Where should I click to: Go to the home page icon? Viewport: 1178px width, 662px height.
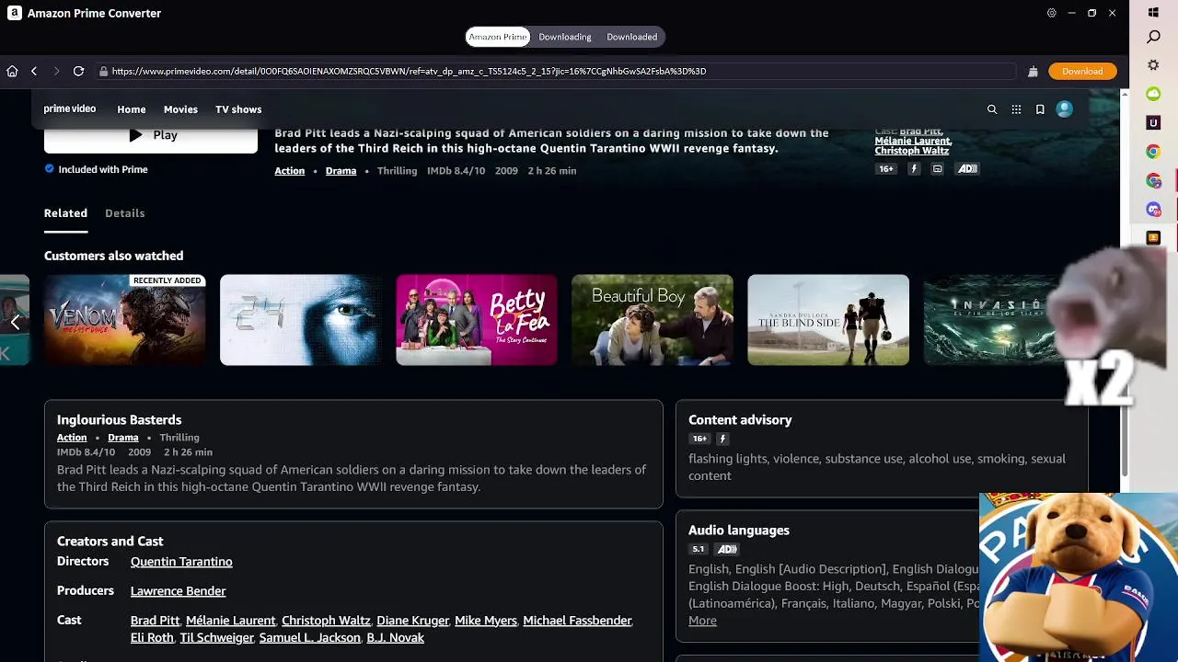12,71
